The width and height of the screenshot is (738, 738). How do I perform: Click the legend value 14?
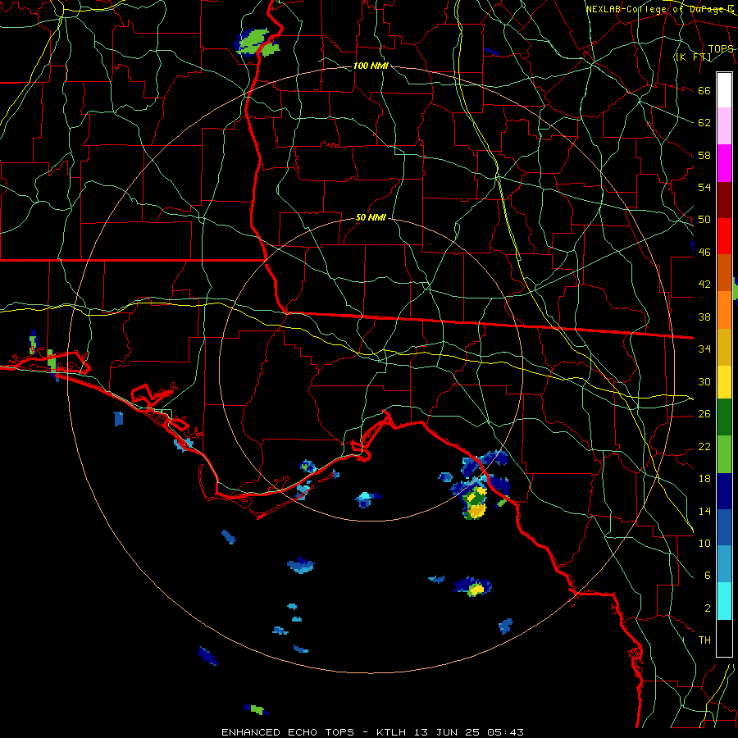click(704, 511)
